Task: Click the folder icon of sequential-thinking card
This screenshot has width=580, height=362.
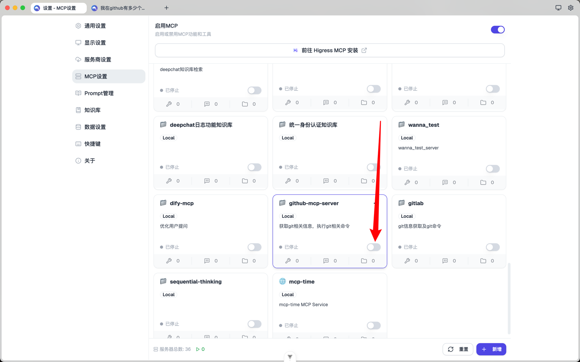Action: 163,281
